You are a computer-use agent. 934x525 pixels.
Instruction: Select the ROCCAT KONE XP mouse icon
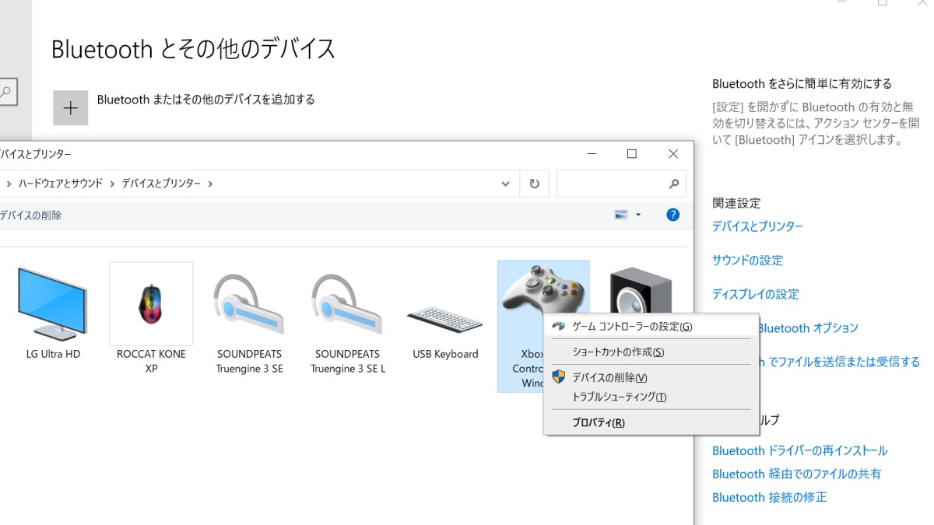point(151,303)
